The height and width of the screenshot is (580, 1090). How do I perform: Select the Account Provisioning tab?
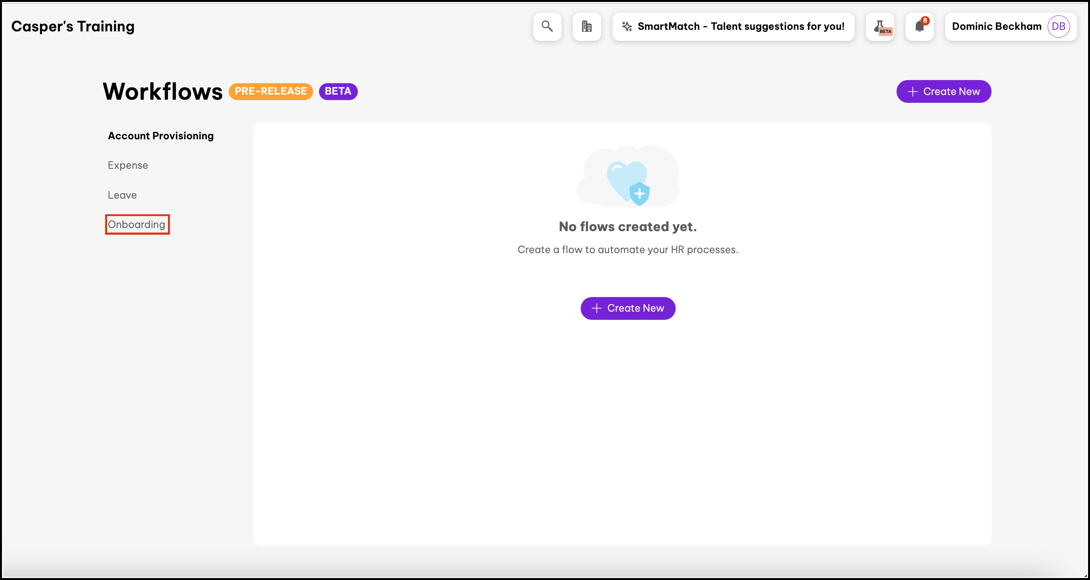(x=160, y=136)
